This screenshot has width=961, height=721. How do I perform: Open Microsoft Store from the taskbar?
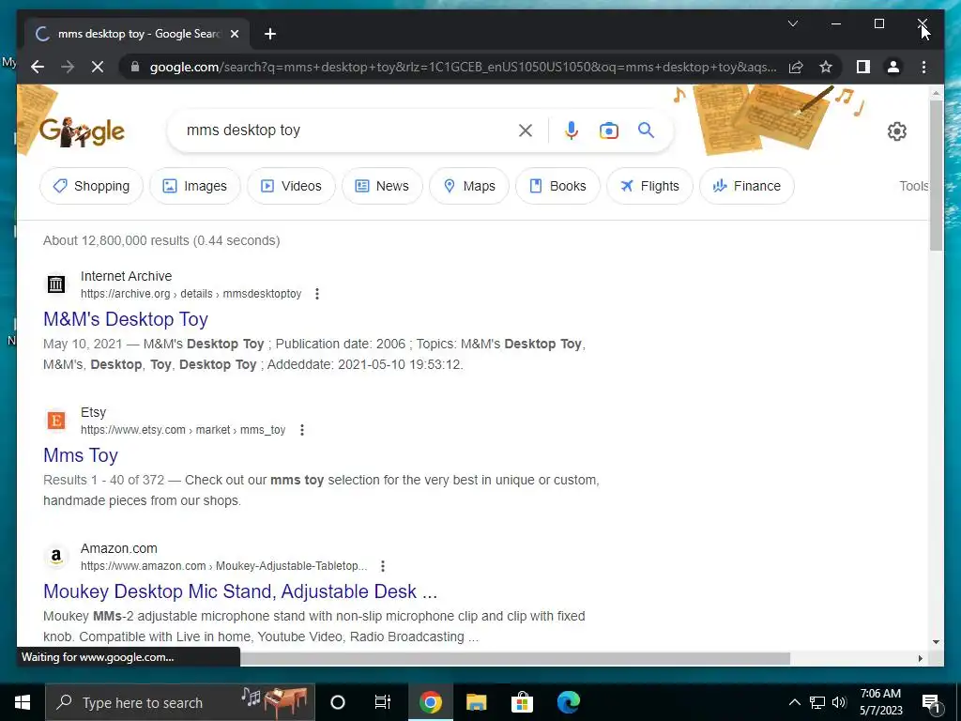522,702
